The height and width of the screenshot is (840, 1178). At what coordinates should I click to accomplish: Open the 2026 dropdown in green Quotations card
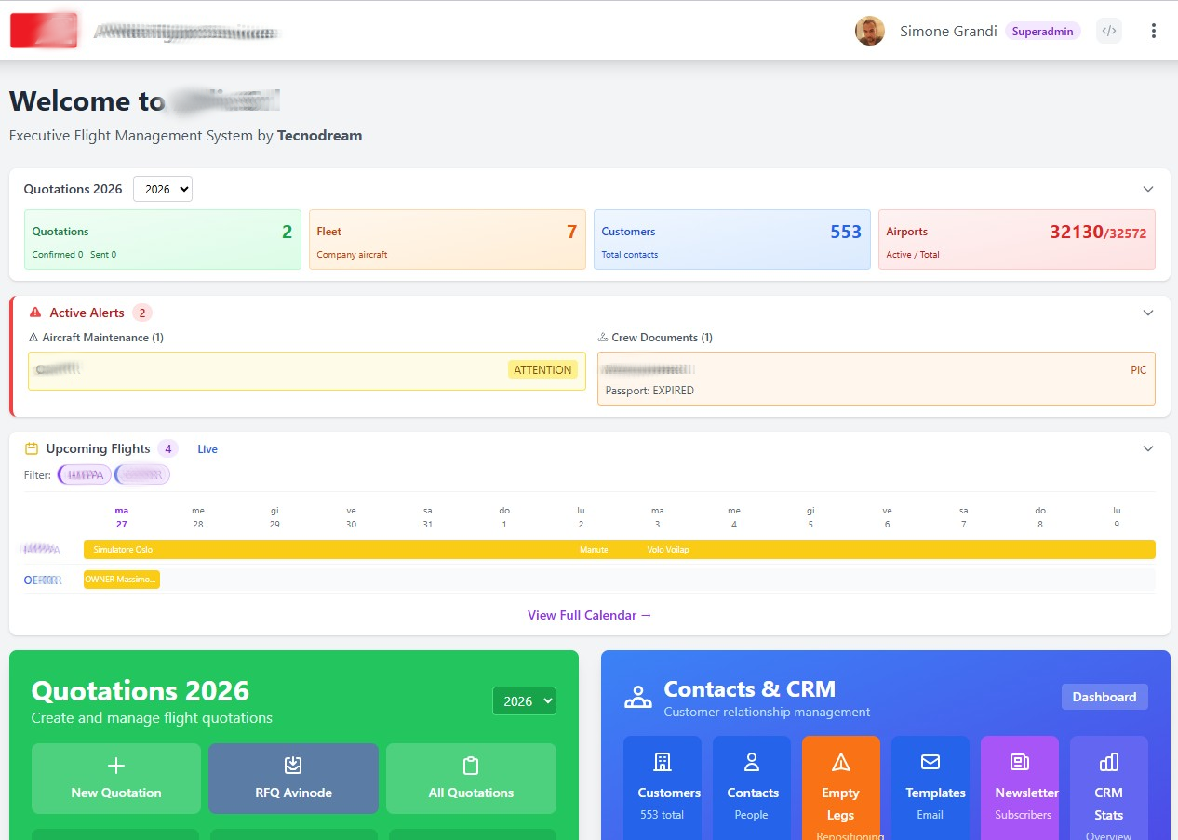(x=524, y=701)
